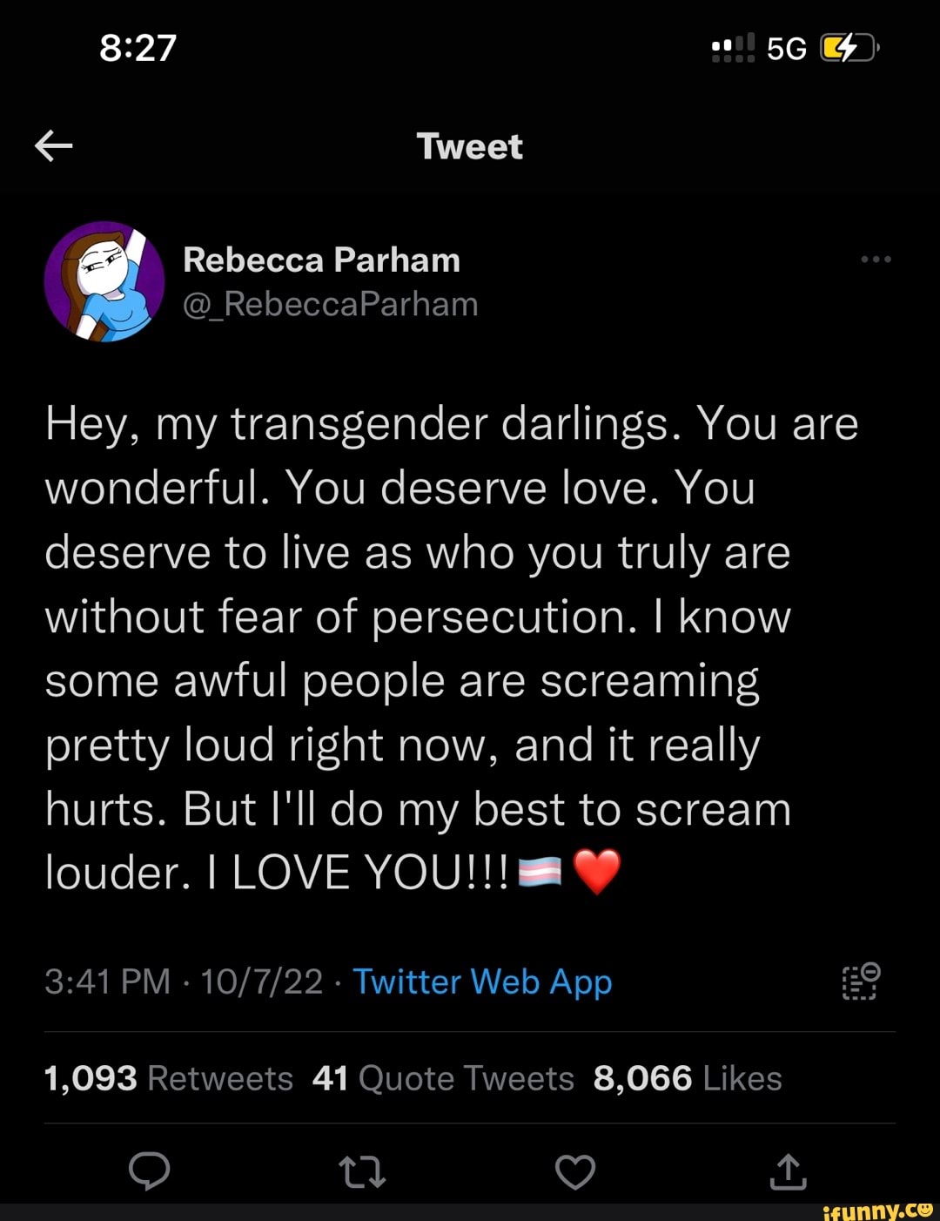
Task: Retweet using the retweet arrows icon
Action: pos(362,1172)
